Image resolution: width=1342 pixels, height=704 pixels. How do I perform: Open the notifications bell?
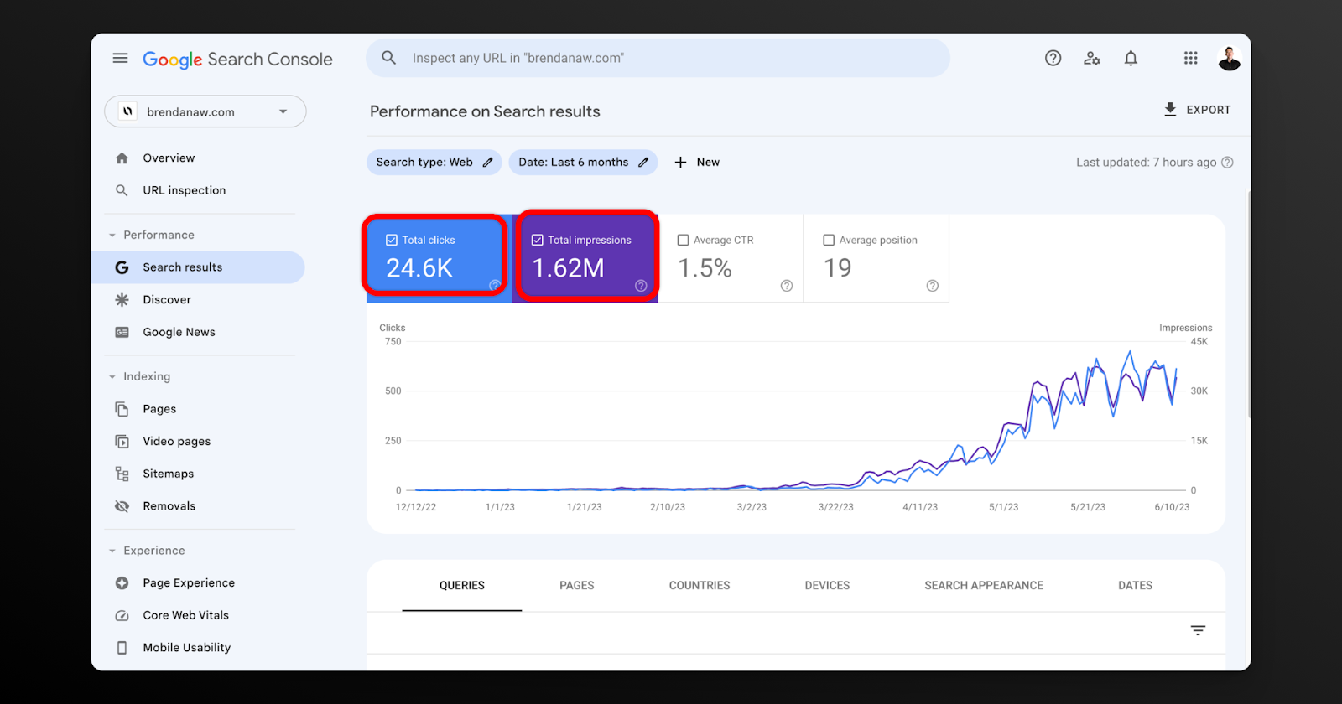1131,58
